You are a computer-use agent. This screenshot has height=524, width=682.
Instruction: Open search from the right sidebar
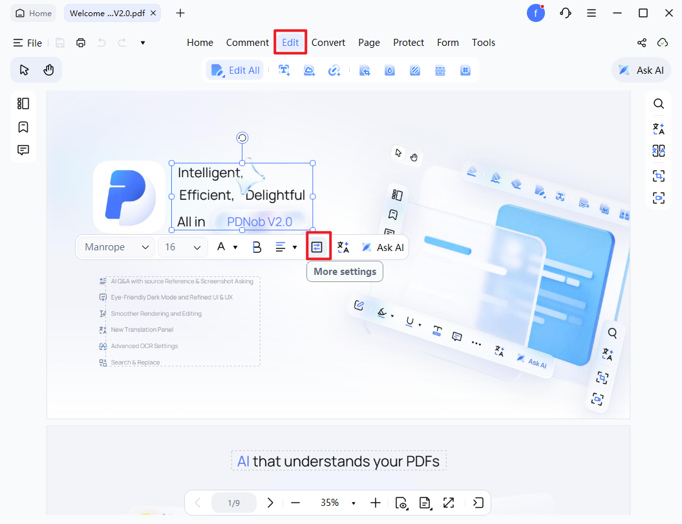pyautogui.click(x=659, y=104)
